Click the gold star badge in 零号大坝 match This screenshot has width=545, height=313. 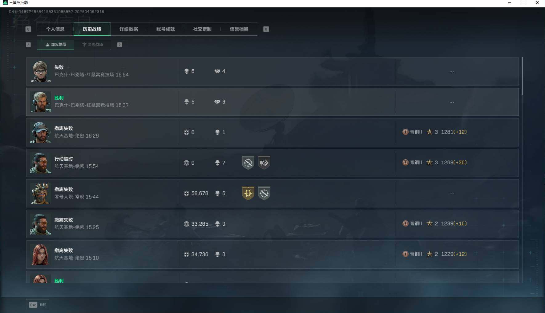pos(248,193)
